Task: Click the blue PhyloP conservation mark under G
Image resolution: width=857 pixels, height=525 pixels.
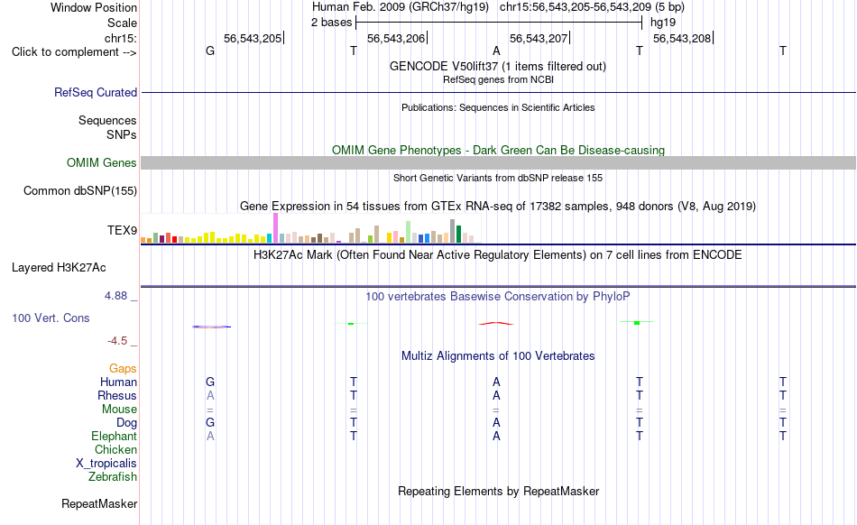Action: point(211,327)
